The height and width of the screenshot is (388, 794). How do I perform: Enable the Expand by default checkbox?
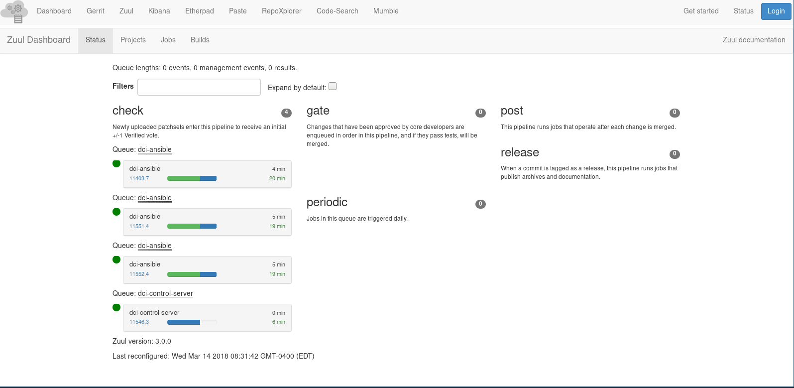click(333, 86)
